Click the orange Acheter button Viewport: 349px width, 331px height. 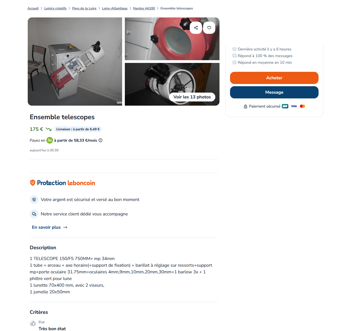pos(274,78)
